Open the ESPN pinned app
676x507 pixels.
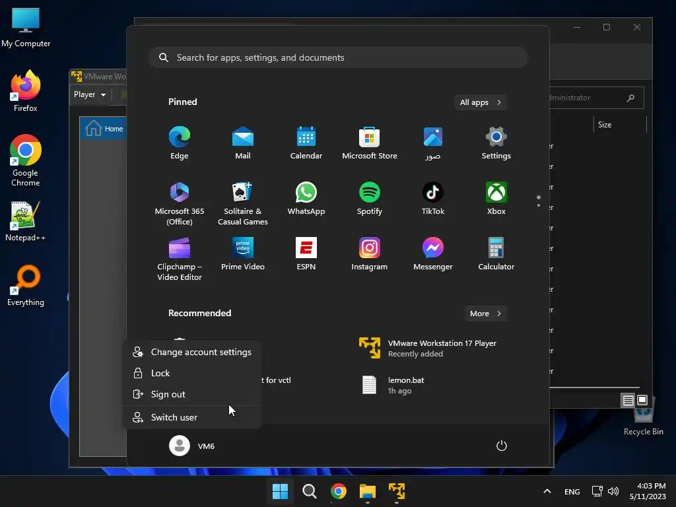click(306, 253)
